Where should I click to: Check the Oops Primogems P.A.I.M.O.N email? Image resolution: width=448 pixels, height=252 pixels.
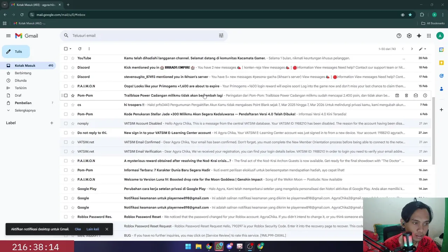point(66,86)
